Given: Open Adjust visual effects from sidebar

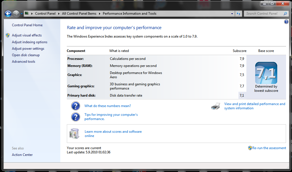Looking at the screenshot, I should [27, 35].
